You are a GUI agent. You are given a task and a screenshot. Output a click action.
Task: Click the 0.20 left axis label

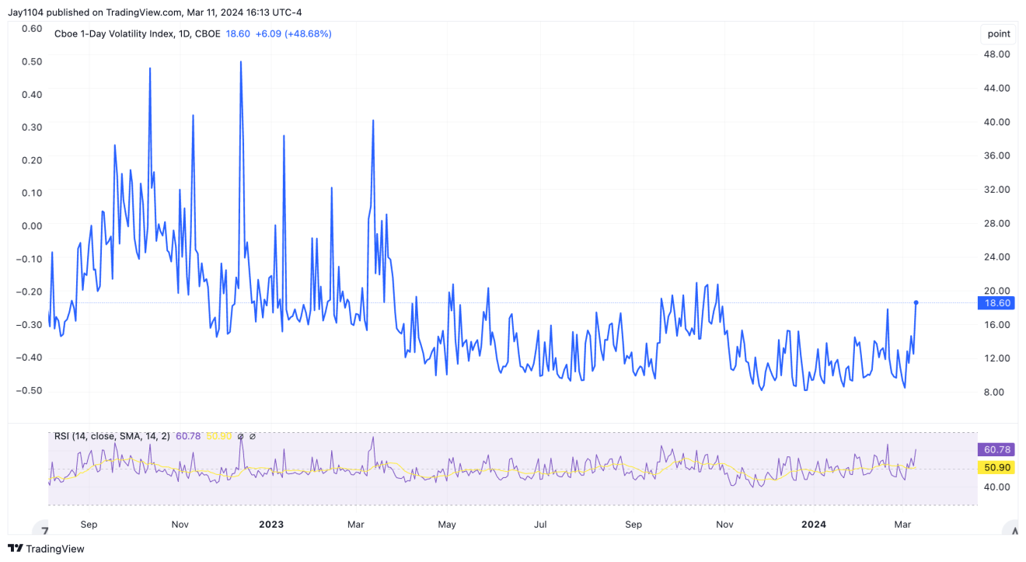[x=32, y=159]
